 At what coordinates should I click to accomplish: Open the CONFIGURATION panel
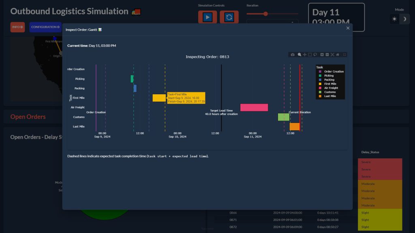coord(45,27)
